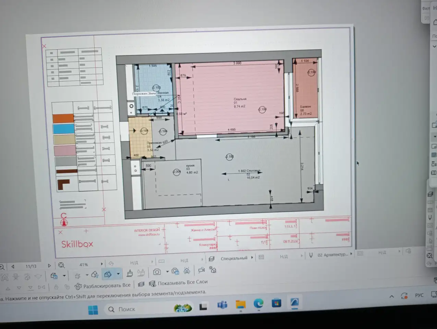This screenshot has width=437, height=329.
Task: Open the 41% zoom level dropdown arrow
Action: (x=102, y=264)
